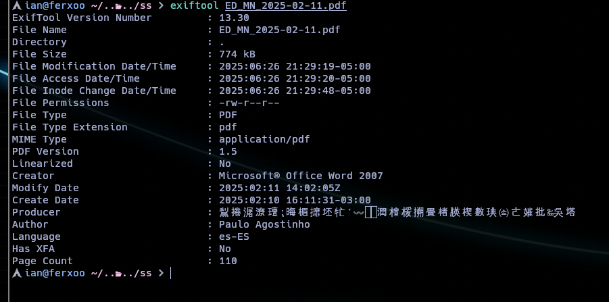Screen dimensions: 609x302
Task: Click the registered trademark symbol in Creator value
Action: [276, 176]
